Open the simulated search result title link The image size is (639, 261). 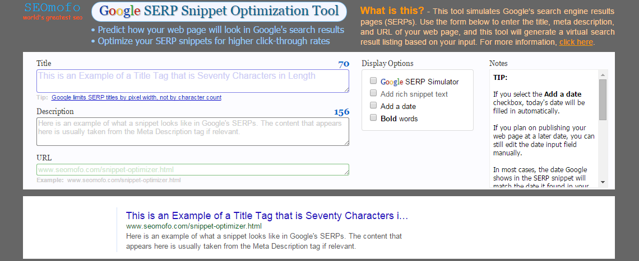pos(267,216)
